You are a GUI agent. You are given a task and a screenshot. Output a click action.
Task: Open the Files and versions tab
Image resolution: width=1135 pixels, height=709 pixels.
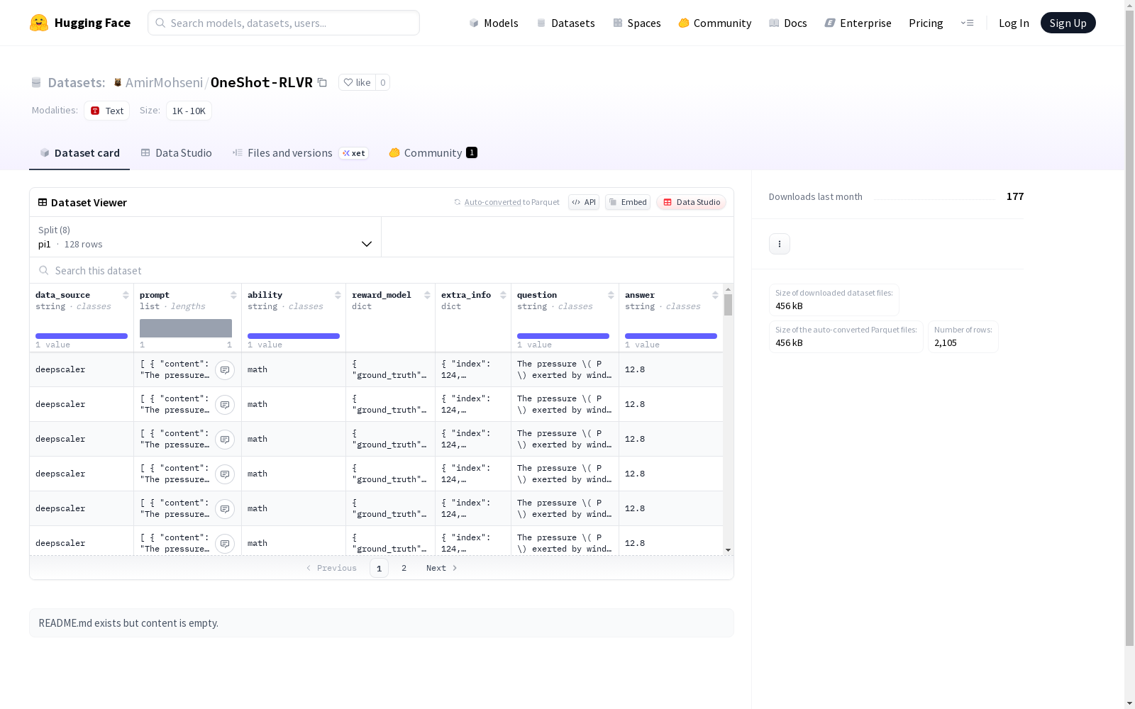click(x=300, y=153)
